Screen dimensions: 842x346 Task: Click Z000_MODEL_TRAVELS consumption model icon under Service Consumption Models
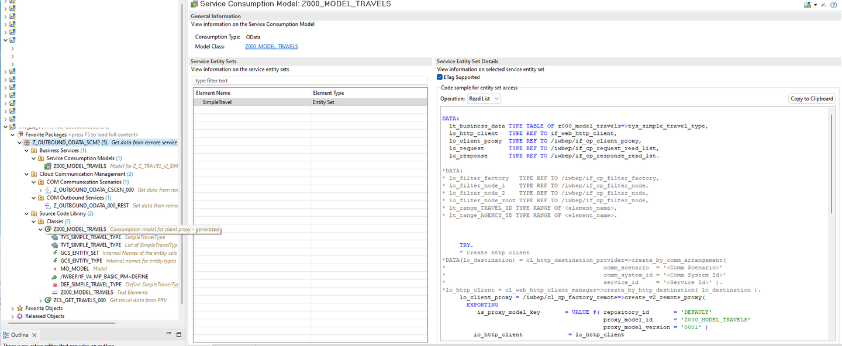(48, 166)
